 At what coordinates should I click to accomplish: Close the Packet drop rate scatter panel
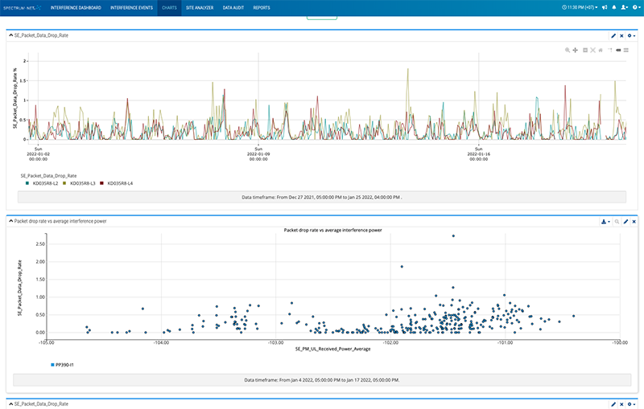[634, 222]
